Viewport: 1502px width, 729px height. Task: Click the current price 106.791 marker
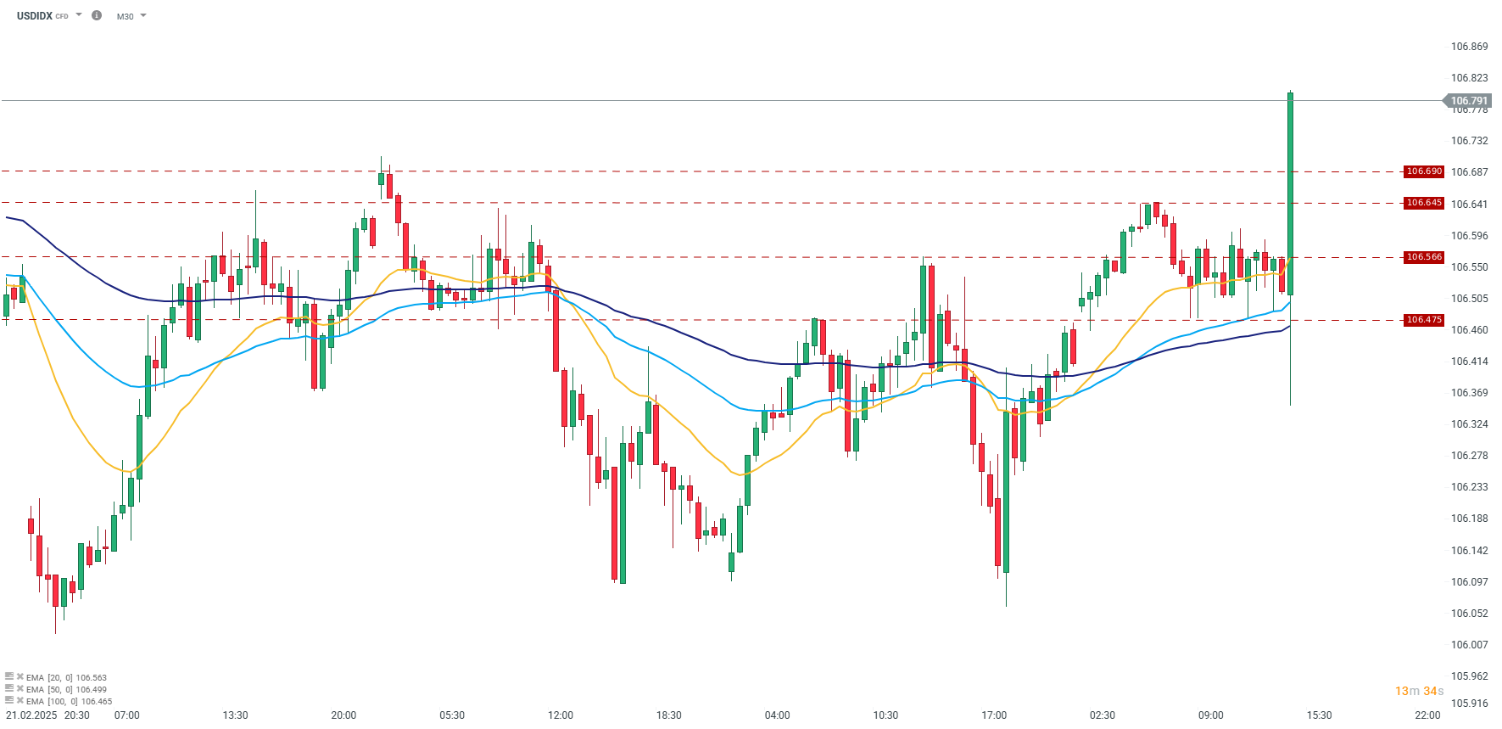pyautogui.click(x=1468, y=101)
